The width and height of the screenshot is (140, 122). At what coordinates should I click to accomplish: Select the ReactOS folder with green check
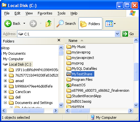[x=69, y=85]
